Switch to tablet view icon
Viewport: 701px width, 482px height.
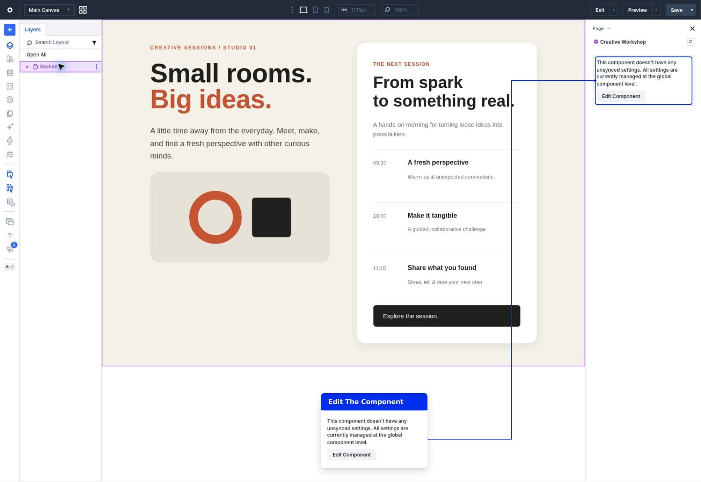[x=315, y=10]
